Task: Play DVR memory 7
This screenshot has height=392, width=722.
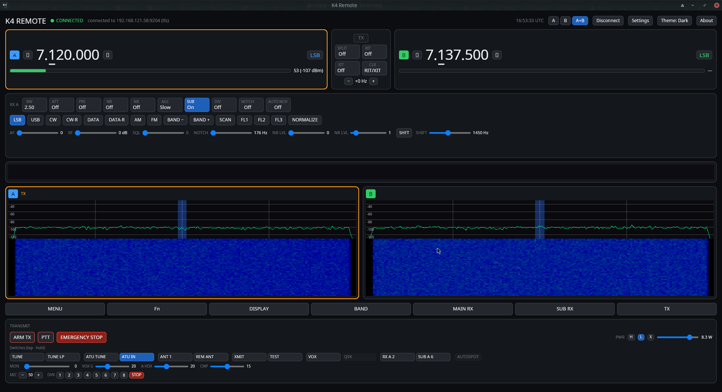Action: tap(115, 375)
